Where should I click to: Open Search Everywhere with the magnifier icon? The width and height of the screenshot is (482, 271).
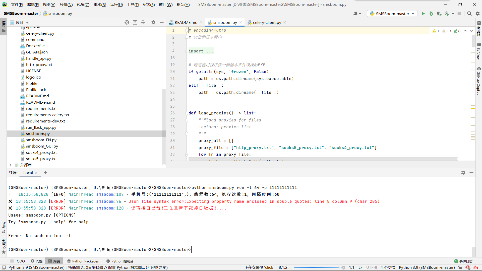(x=469, y=14)
